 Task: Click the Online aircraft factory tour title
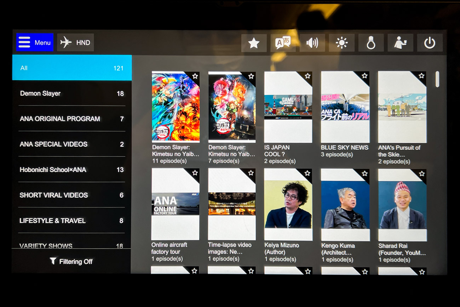point(169,248)
